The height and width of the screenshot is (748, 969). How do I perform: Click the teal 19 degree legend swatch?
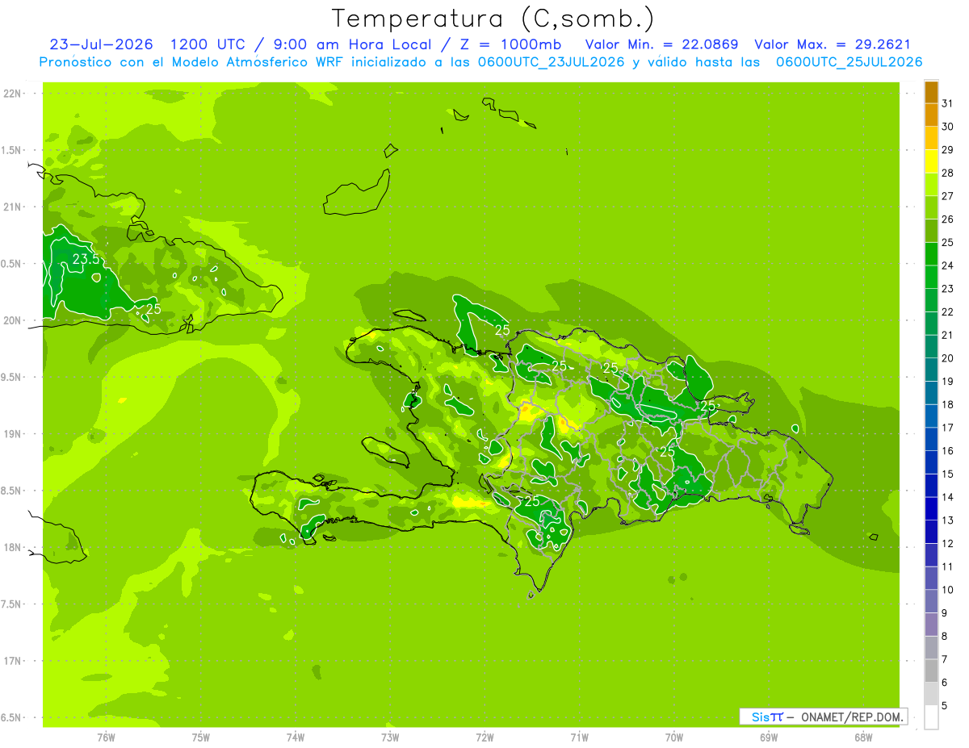(x=931, y=370)
